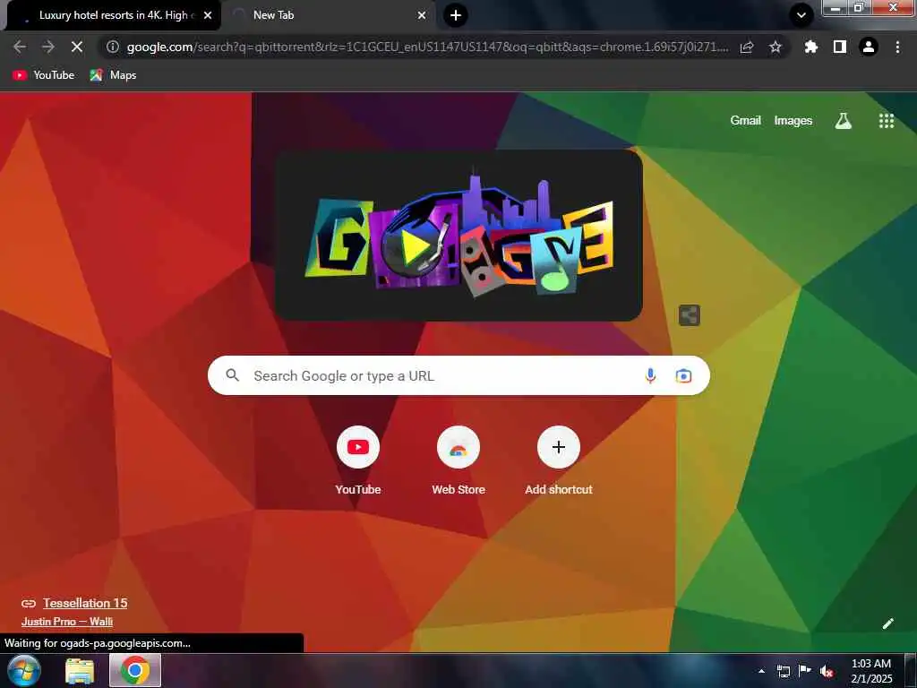The image size is (917, 688).
Task: Open the Windows Start button
Action: pos(23,671)
